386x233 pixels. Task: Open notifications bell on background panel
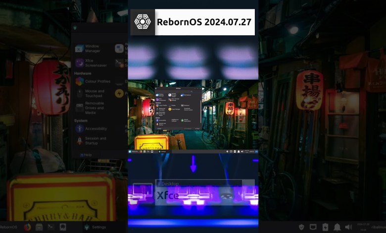tap(337, 227)
